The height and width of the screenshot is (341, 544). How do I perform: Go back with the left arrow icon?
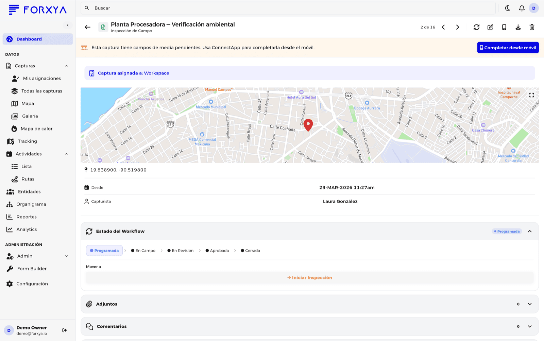pyautogui.click(x=88, y=27)
